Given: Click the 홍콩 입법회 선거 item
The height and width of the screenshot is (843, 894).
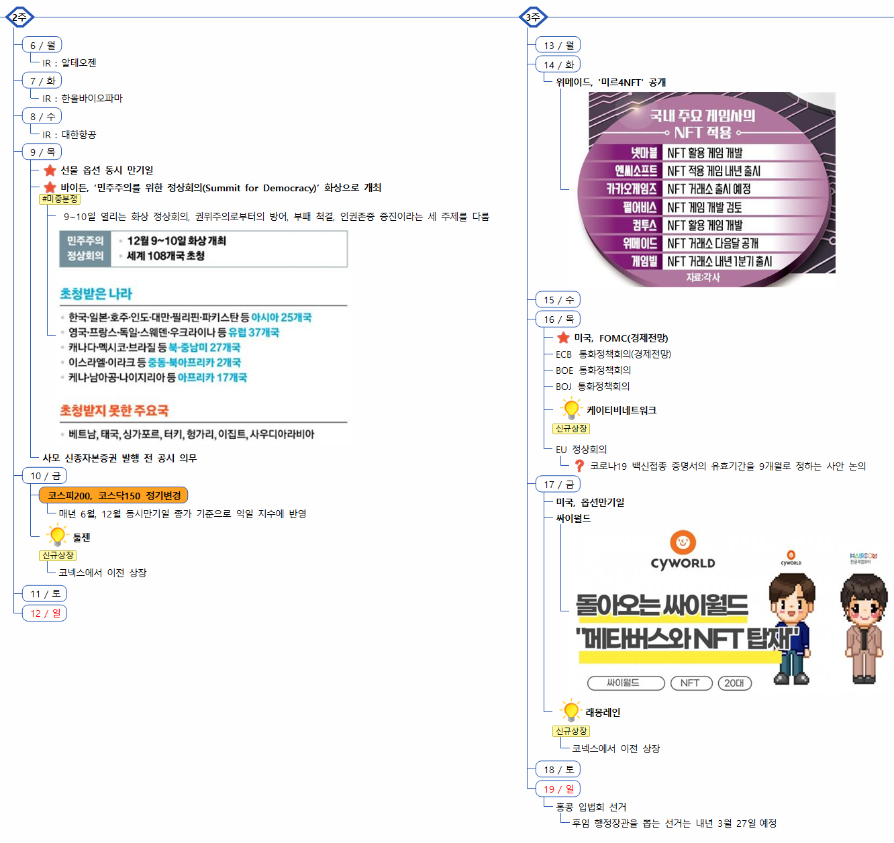Looking at the screenshot, I should (591, 807).
